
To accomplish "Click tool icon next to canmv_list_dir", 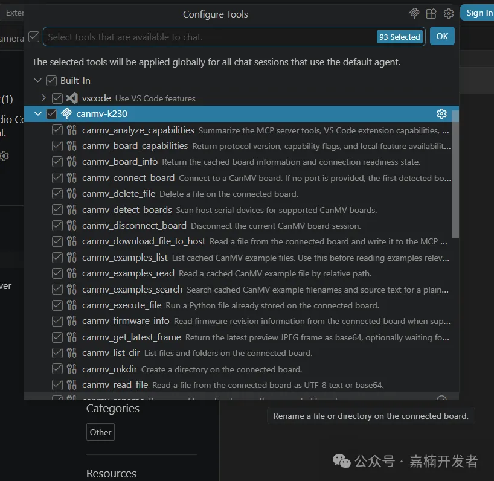I will click(x=71, y=353).
